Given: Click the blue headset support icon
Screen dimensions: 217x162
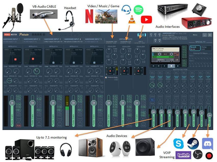Looking at the screenshot, I should [126, 9].
